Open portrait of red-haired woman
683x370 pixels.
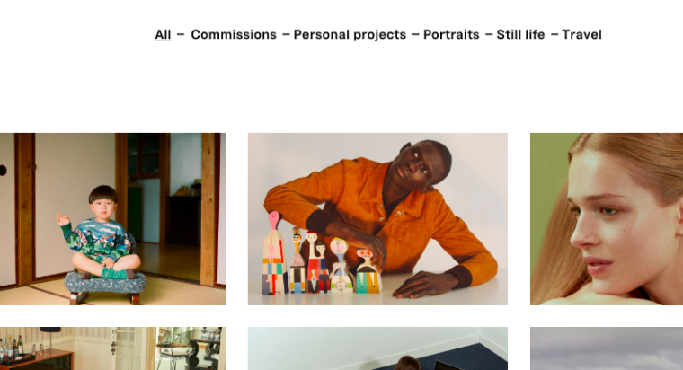click(x=607, y=219)
